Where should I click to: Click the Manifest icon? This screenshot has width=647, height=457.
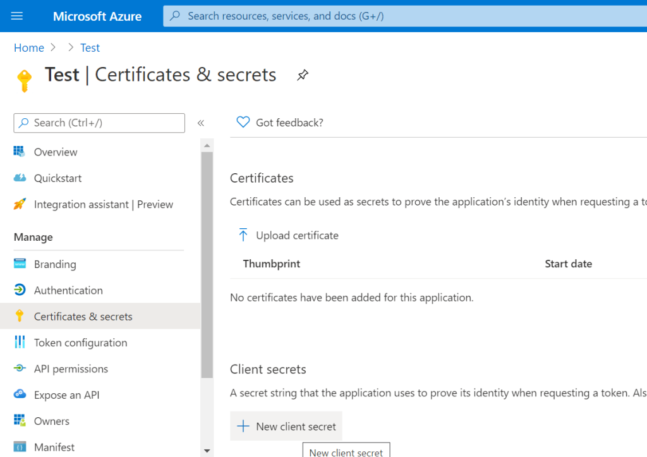20,447
